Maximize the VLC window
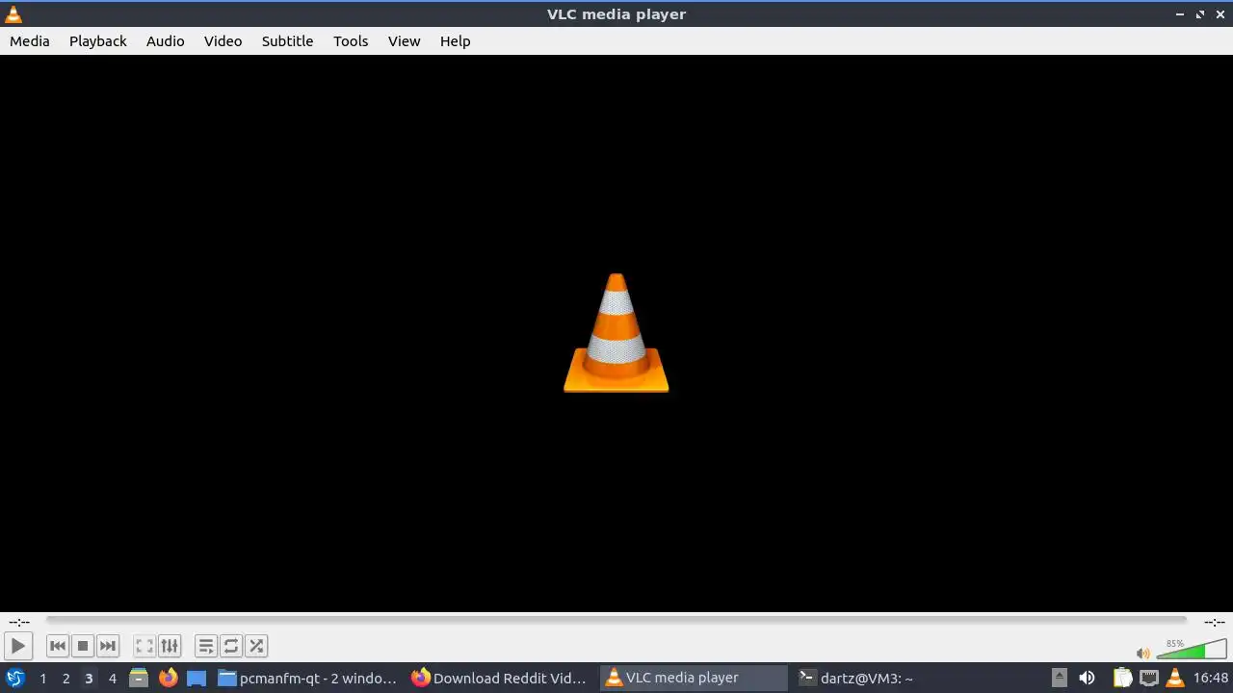The image size is (1233, 693). 1200,14
